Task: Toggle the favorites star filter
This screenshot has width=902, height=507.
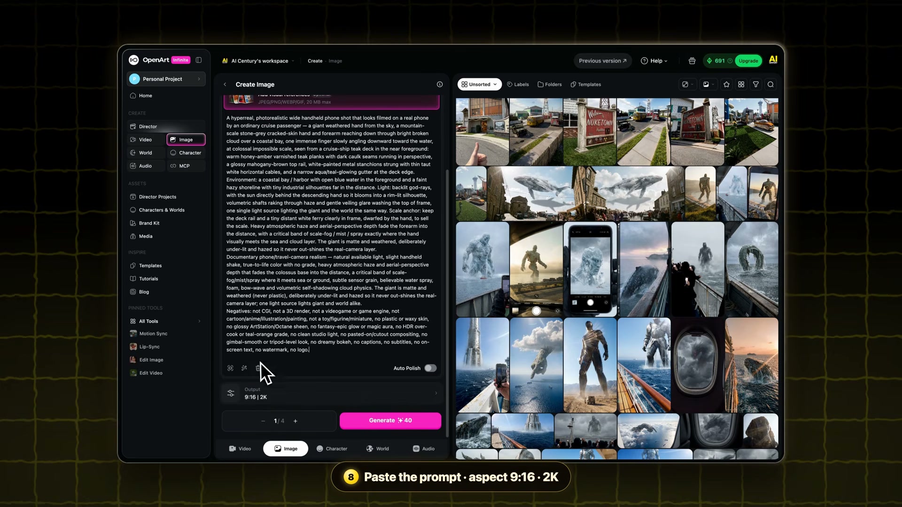Action: point(727,84)
